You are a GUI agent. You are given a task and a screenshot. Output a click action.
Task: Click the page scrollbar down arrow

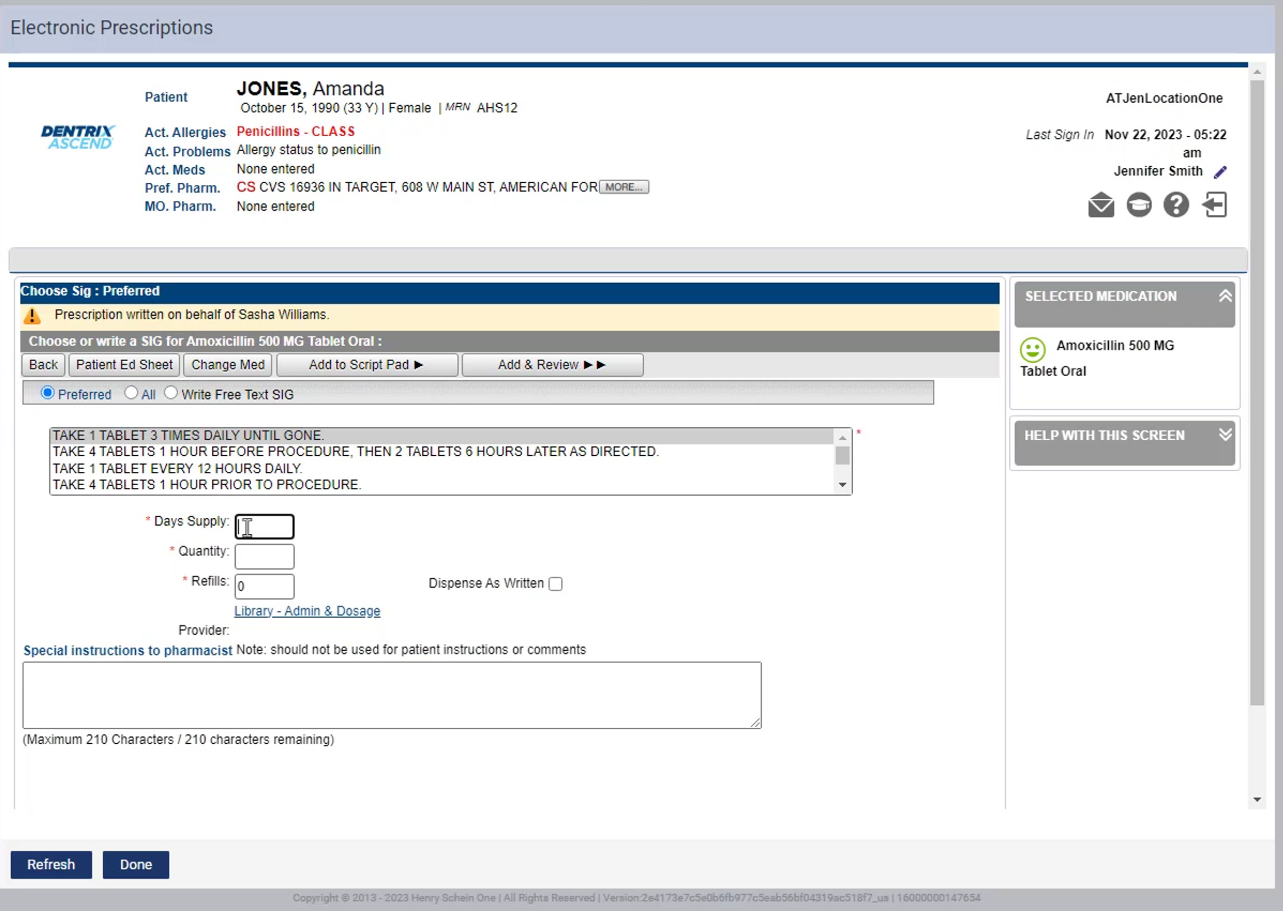1257,799
